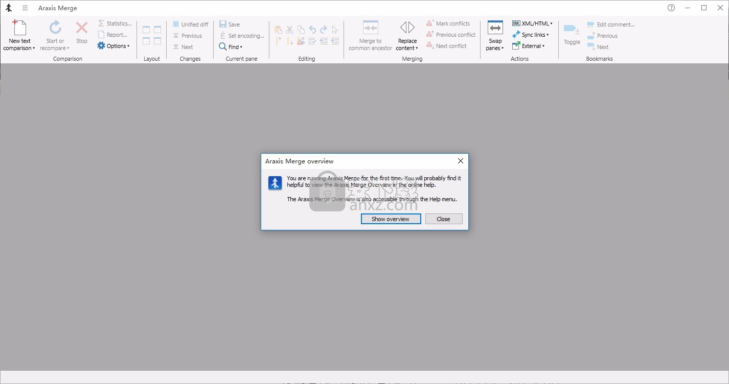Viewport: 729px width, 384px height.
Task: Click the increase indent icon
Action: pyautogui.click(x=335, y=41)
